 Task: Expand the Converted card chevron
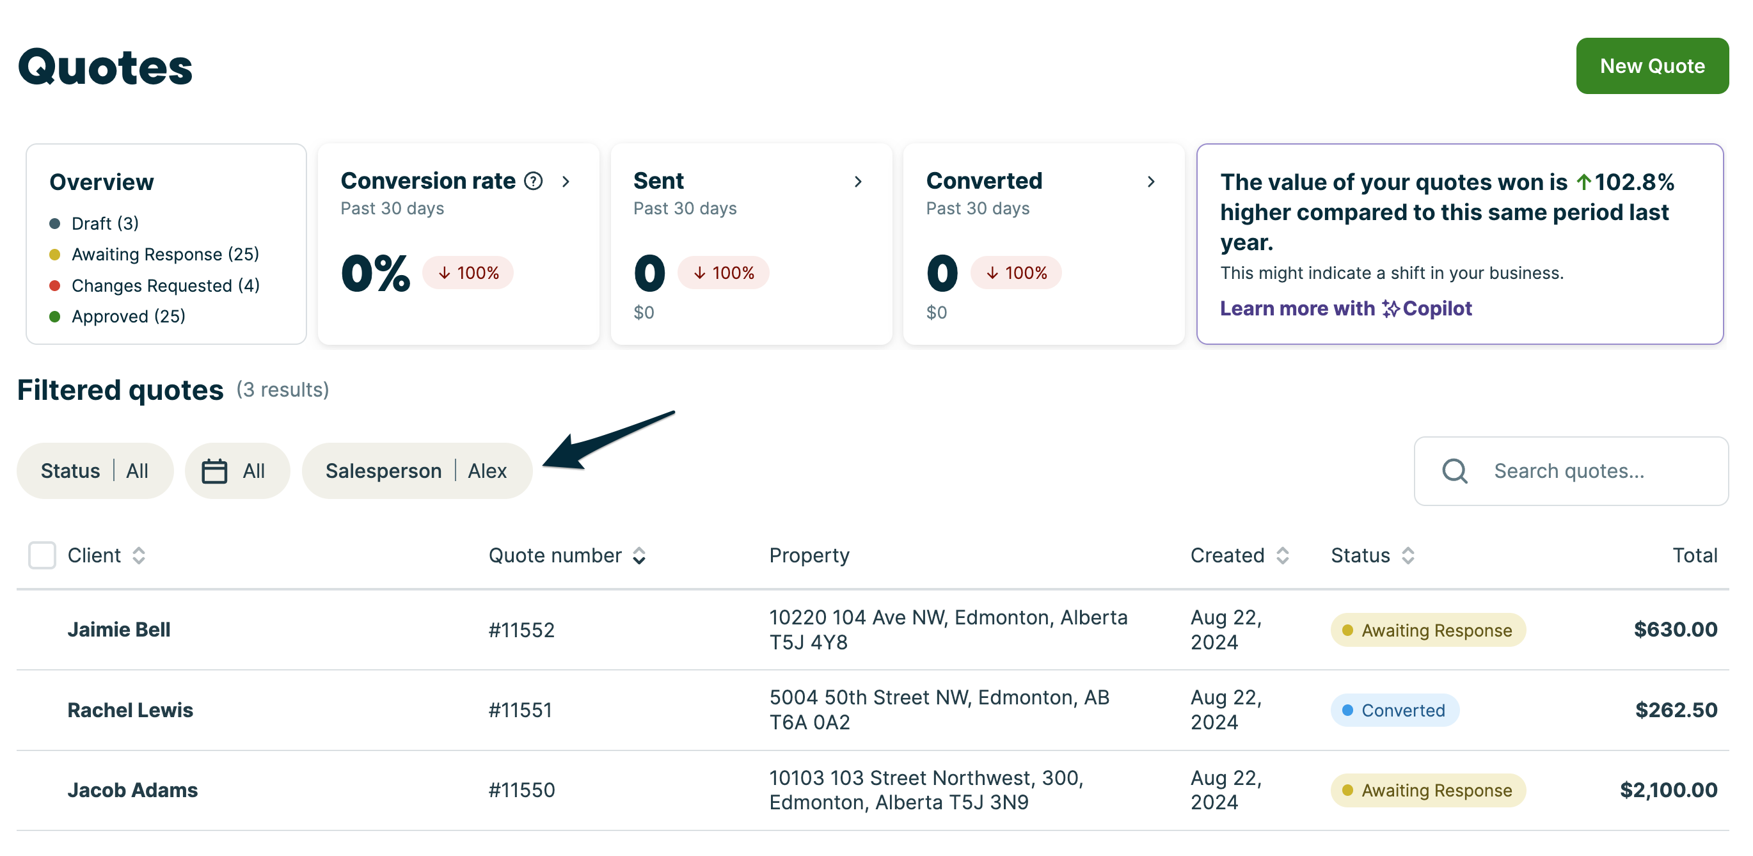click(x=1151, y=181)
